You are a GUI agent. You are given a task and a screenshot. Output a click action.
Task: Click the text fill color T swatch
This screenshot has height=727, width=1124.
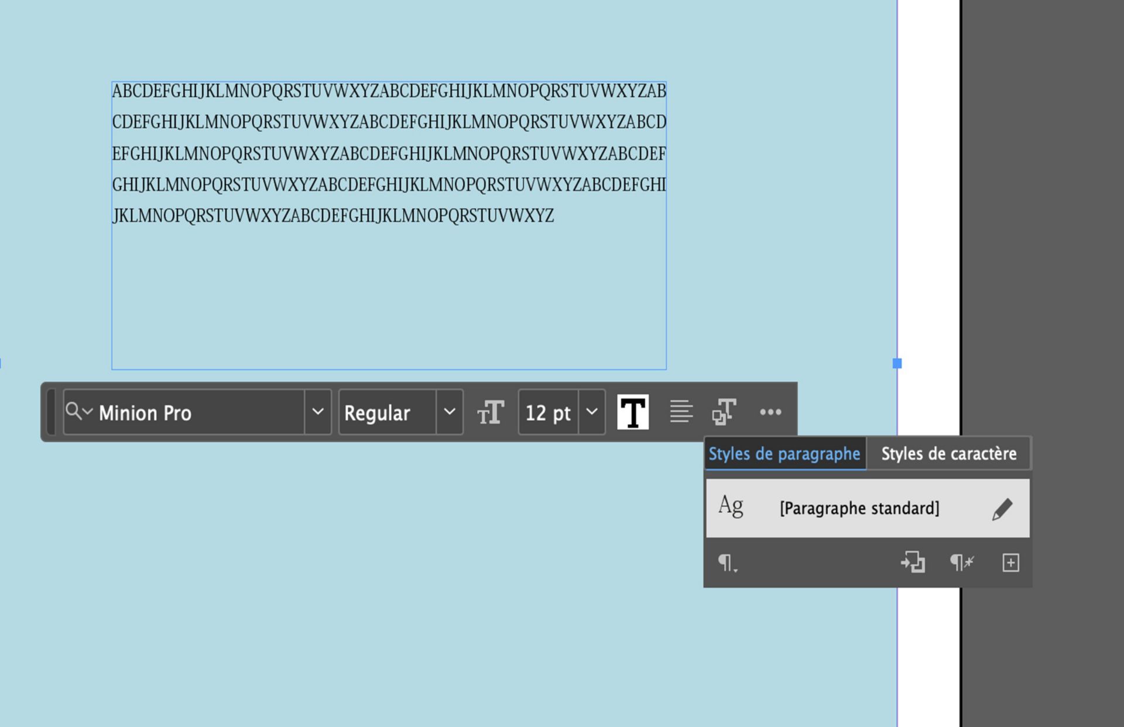click(632, 412)
